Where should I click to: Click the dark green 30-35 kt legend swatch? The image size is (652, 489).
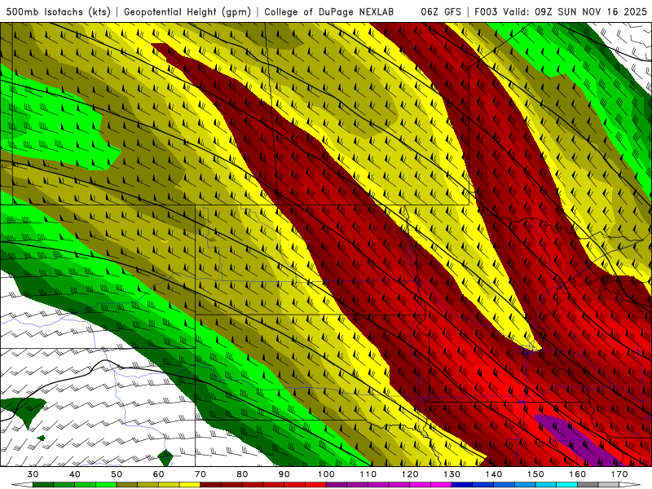point(43,485)
